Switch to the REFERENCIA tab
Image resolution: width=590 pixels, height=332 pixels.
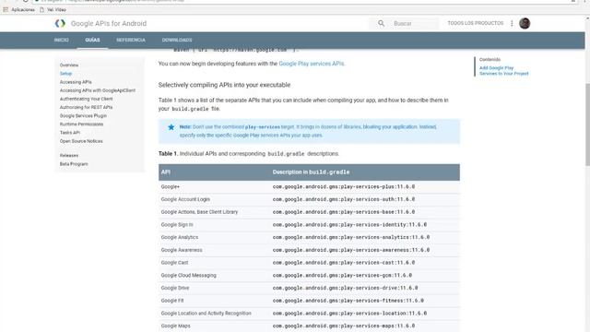tap(131, 40)
